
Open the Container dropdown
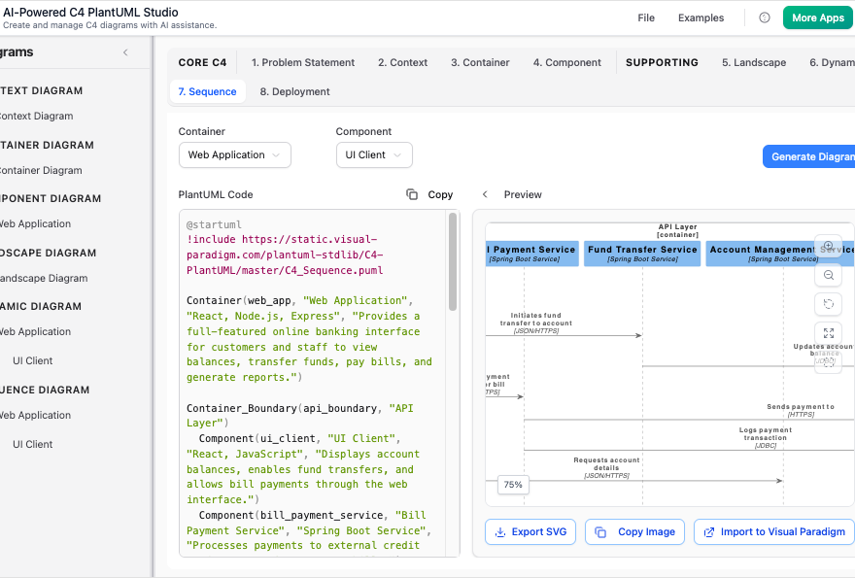234,154
